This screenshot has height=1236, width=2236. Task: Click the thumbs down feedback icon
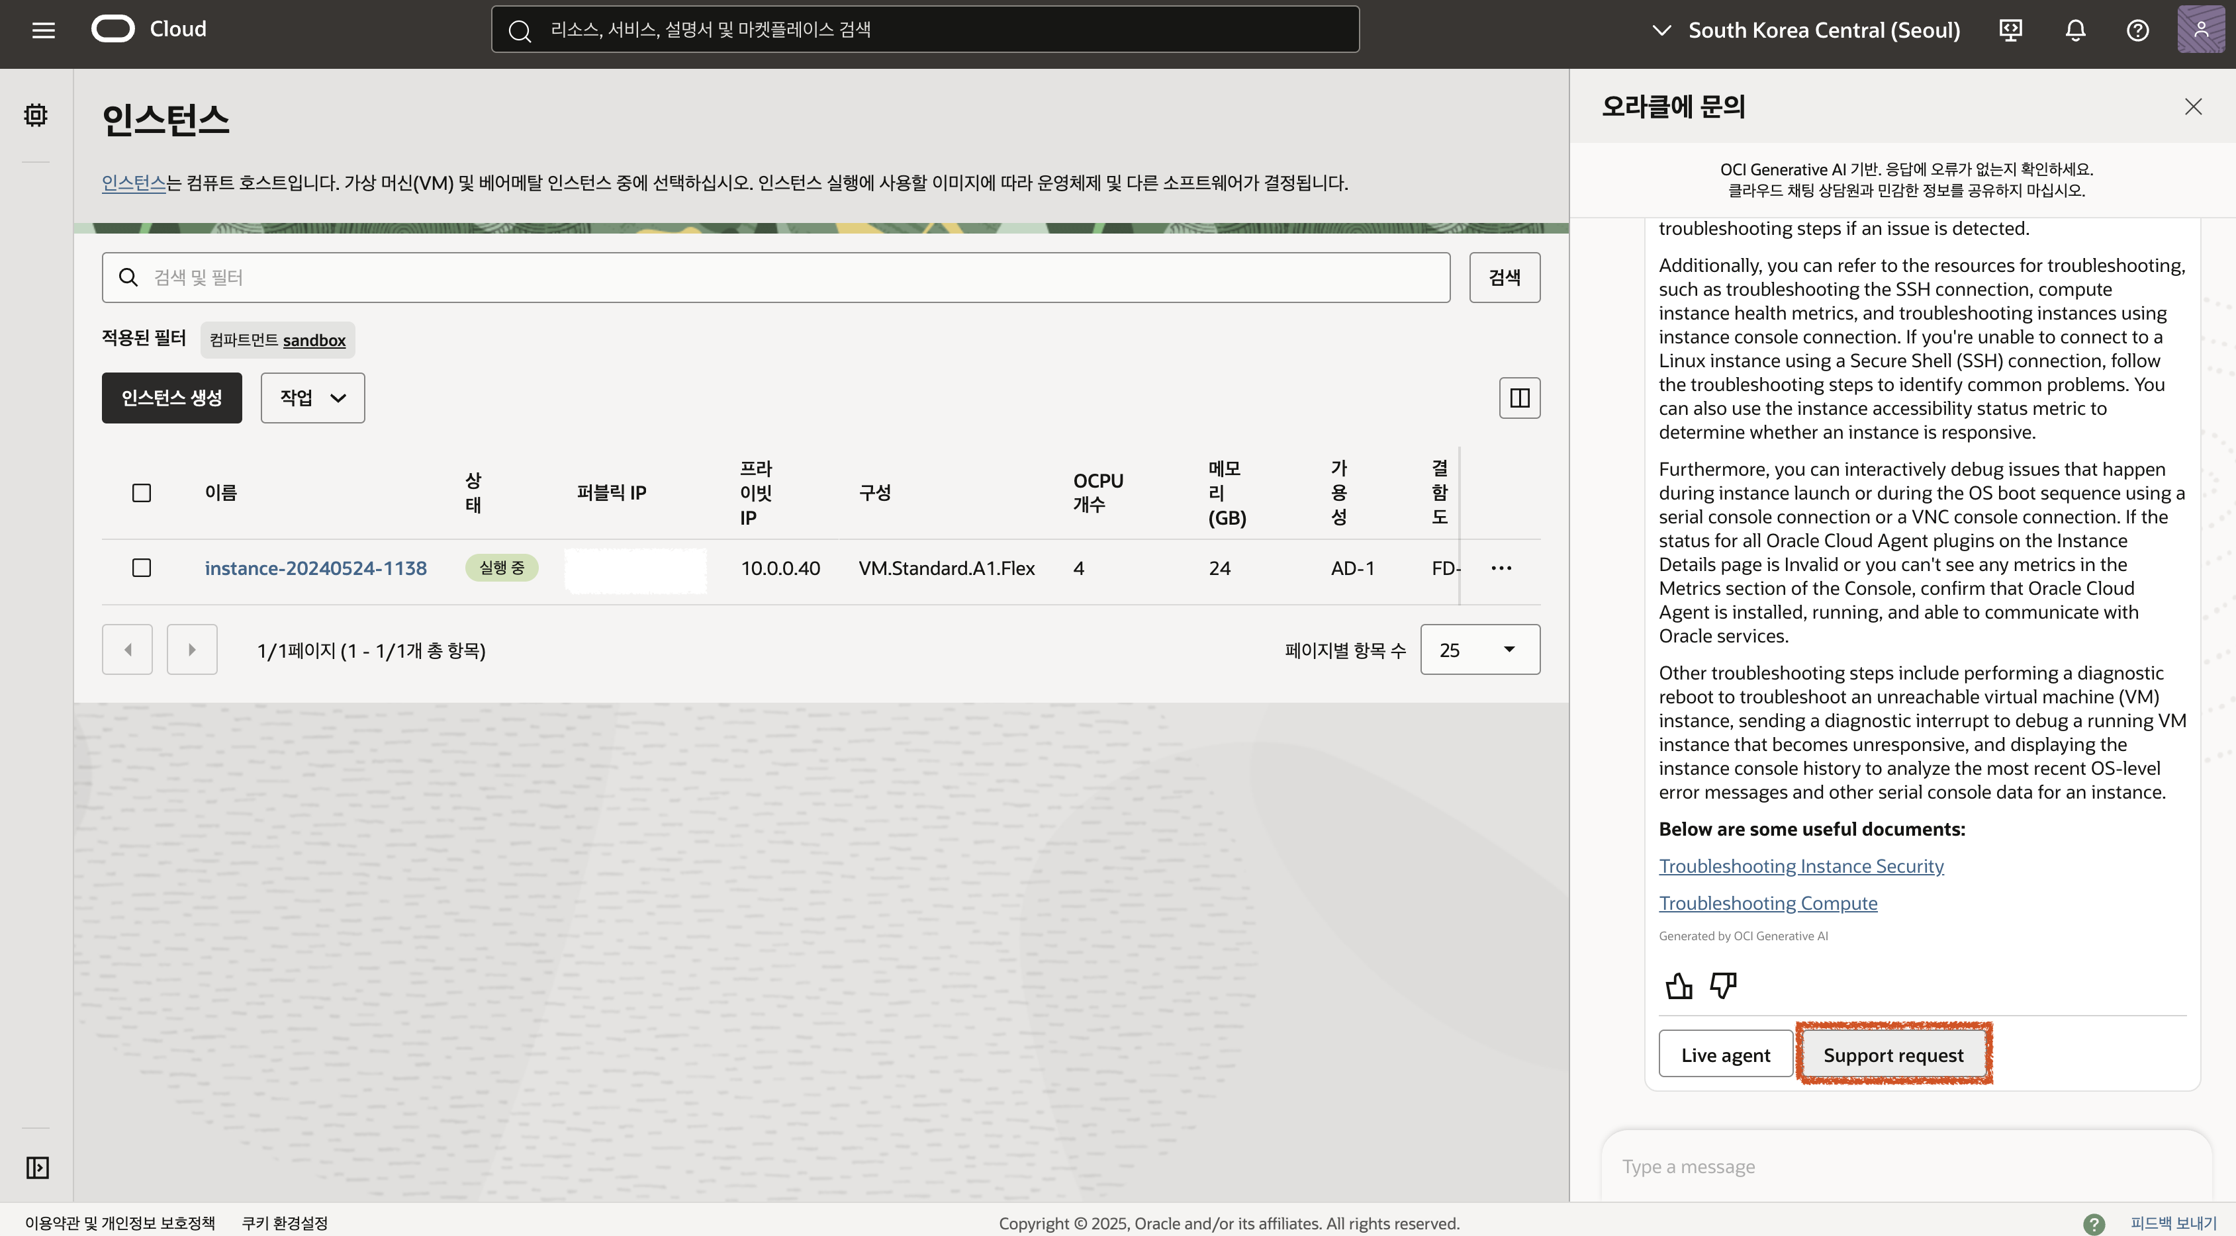(1723, 985)
